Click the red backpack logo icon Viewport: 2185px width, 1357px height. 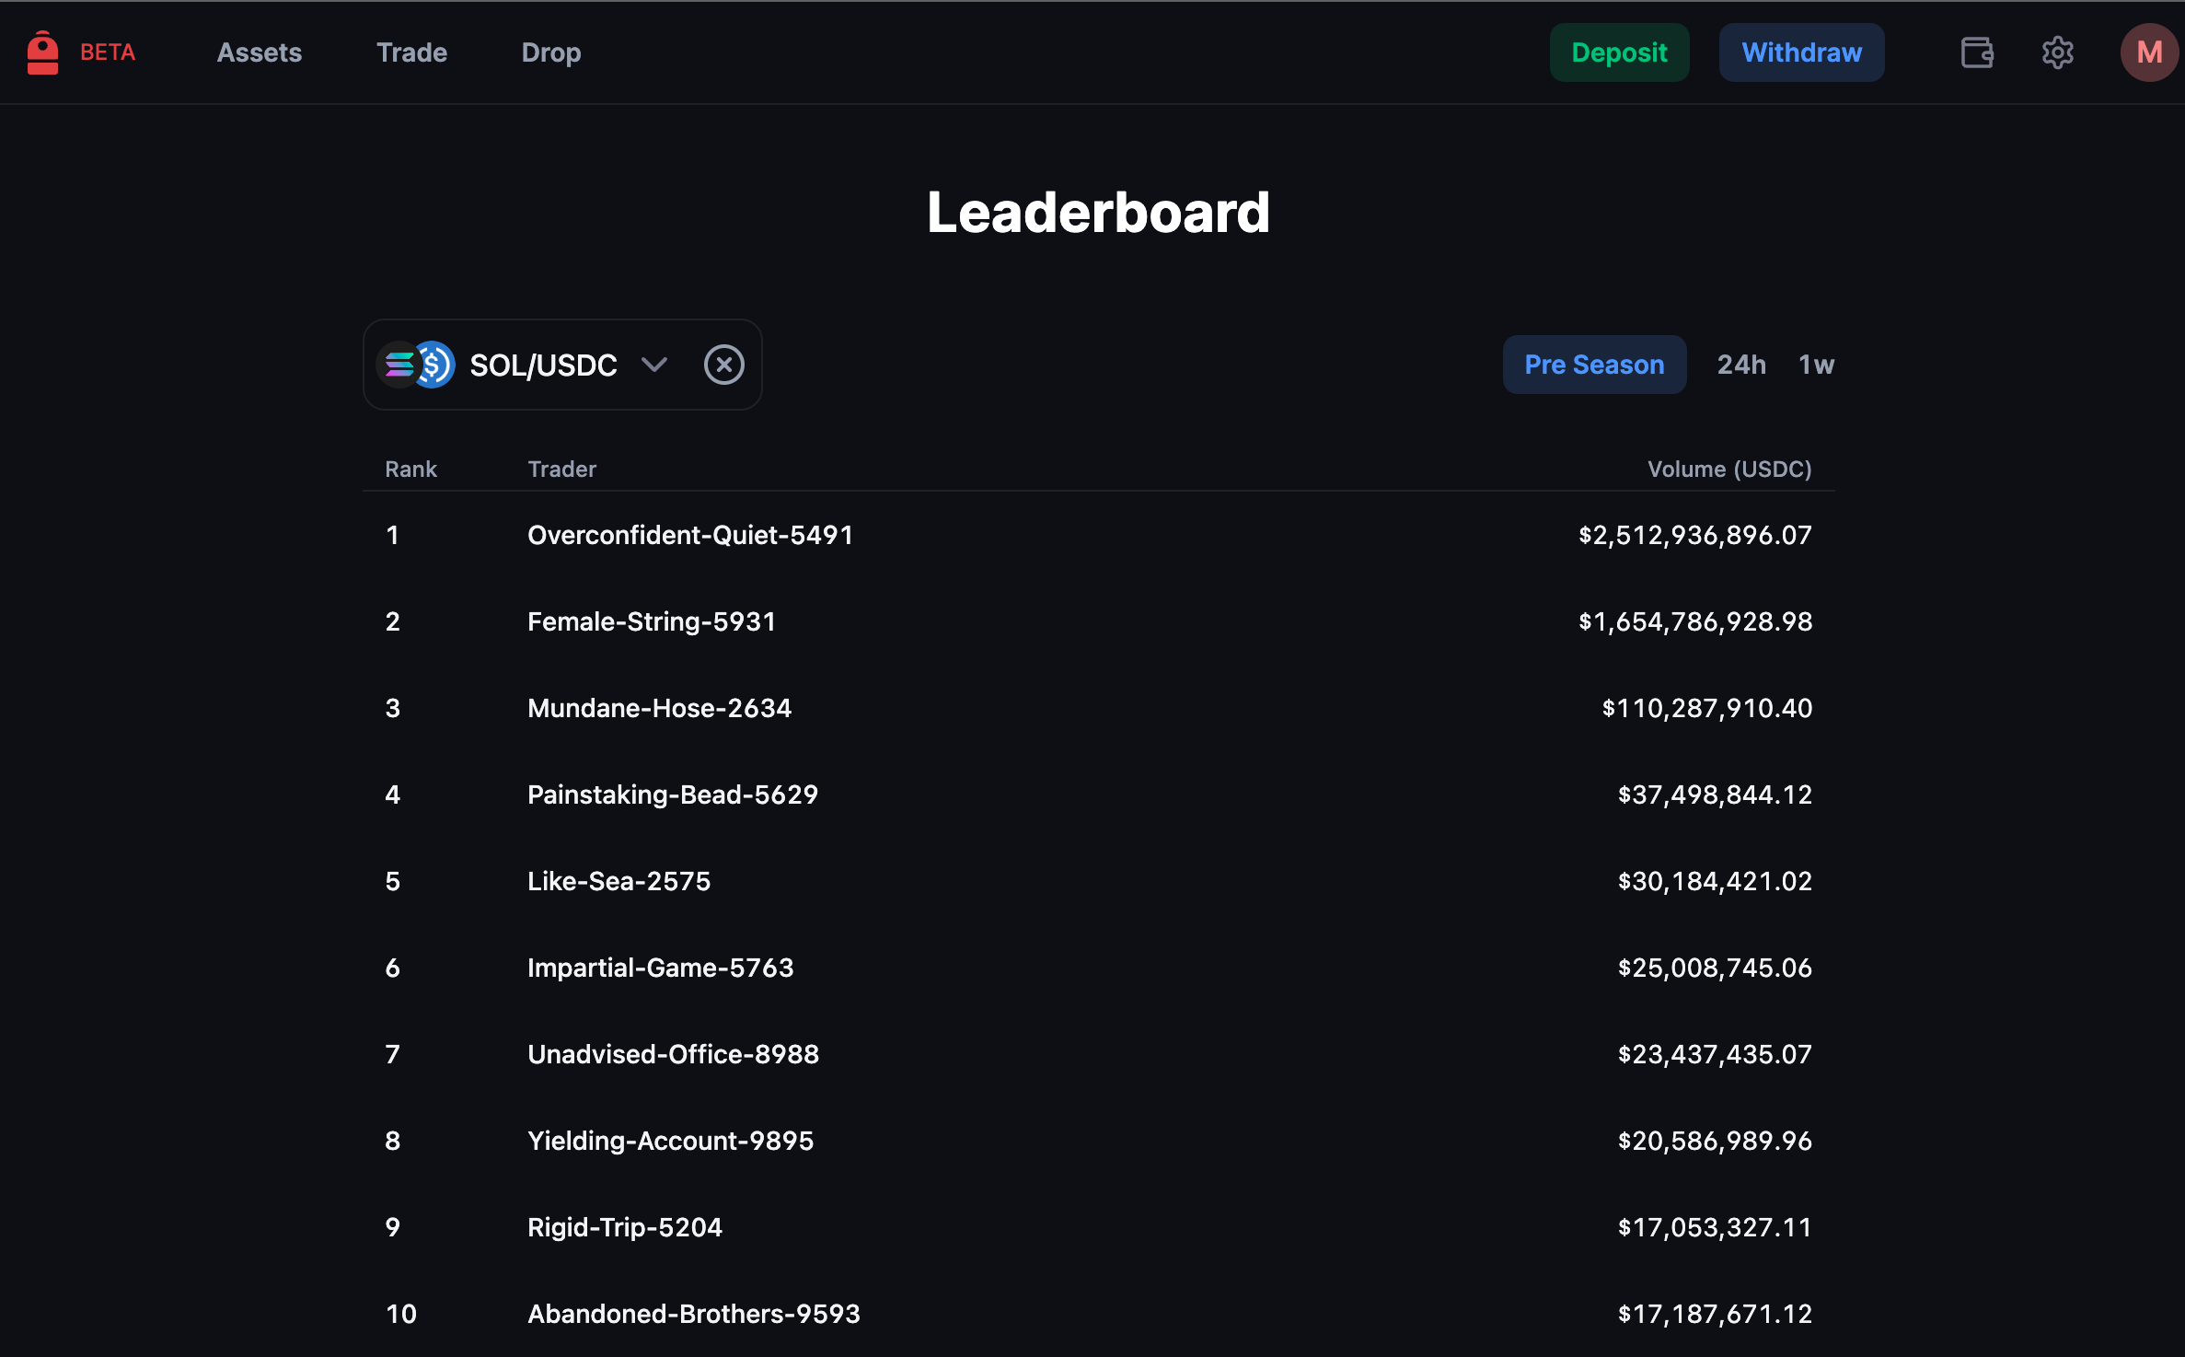pos(42,53)
